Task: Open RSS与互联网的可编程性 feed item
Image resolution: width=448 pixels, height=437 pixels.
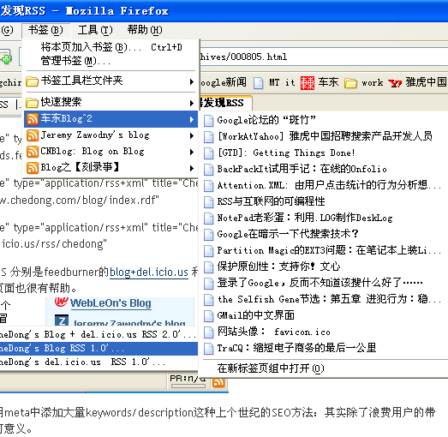Action: 324,201
